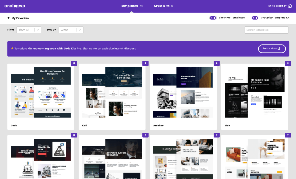This screenshot has height=179, width=296.
Task: Toggle the Show Pro Templates switch
Action: [213, 18]
